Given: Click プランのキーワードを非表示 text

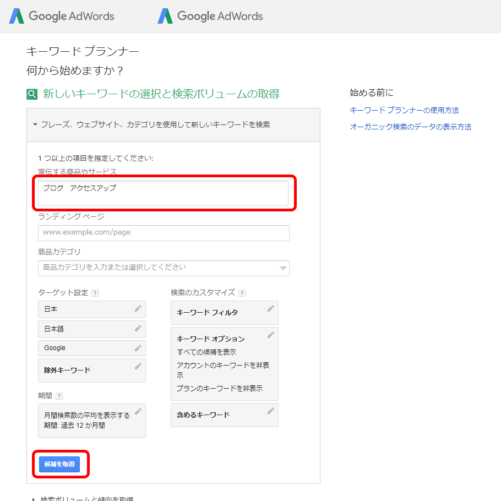Looking at the screenshot, I should [x=220, y=389].
